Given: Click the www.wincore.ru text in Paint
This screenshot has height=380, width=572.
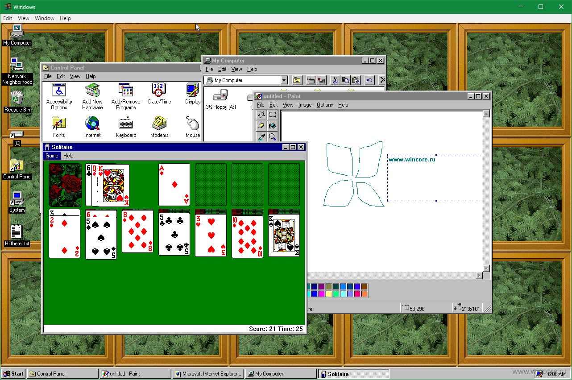Looking at the screenshot, I should point(412,159).
